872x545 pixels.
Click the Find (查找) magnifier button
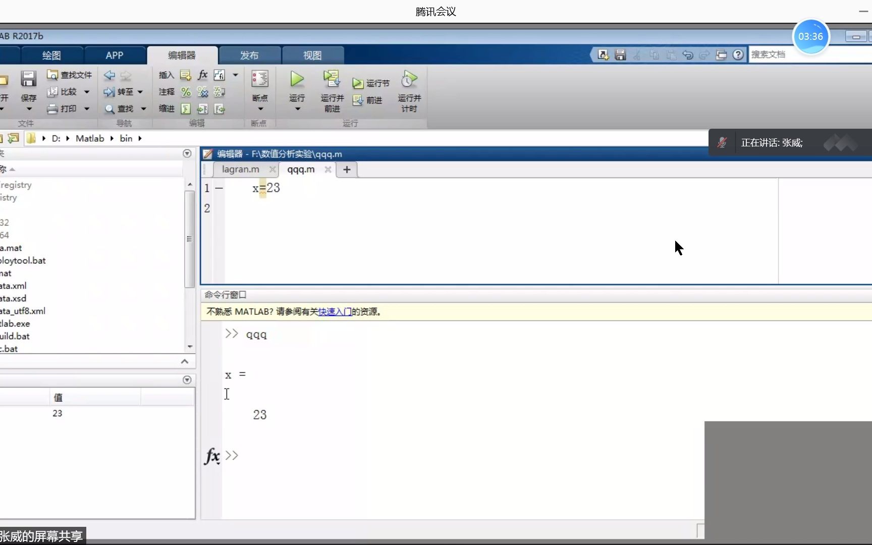119,108
